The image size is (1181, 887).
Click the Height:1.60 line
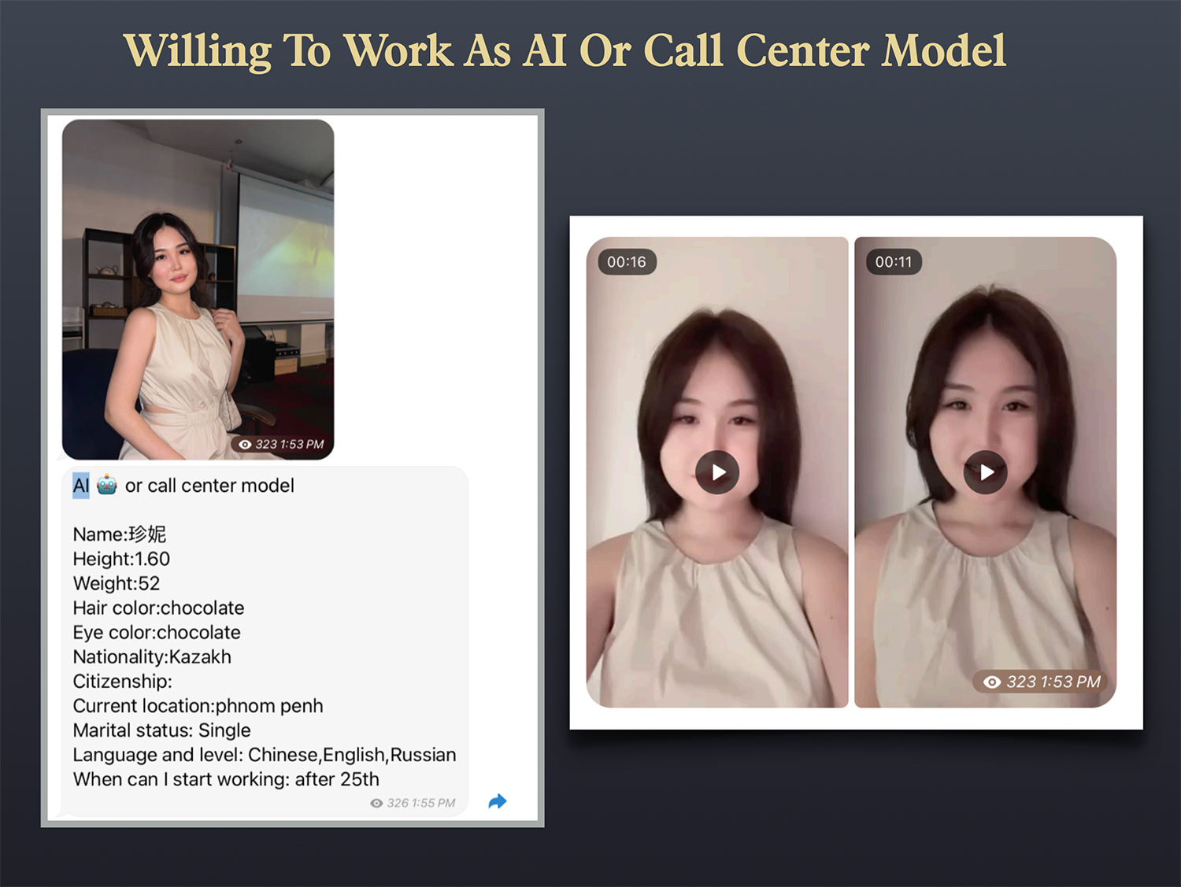(121, 559)
